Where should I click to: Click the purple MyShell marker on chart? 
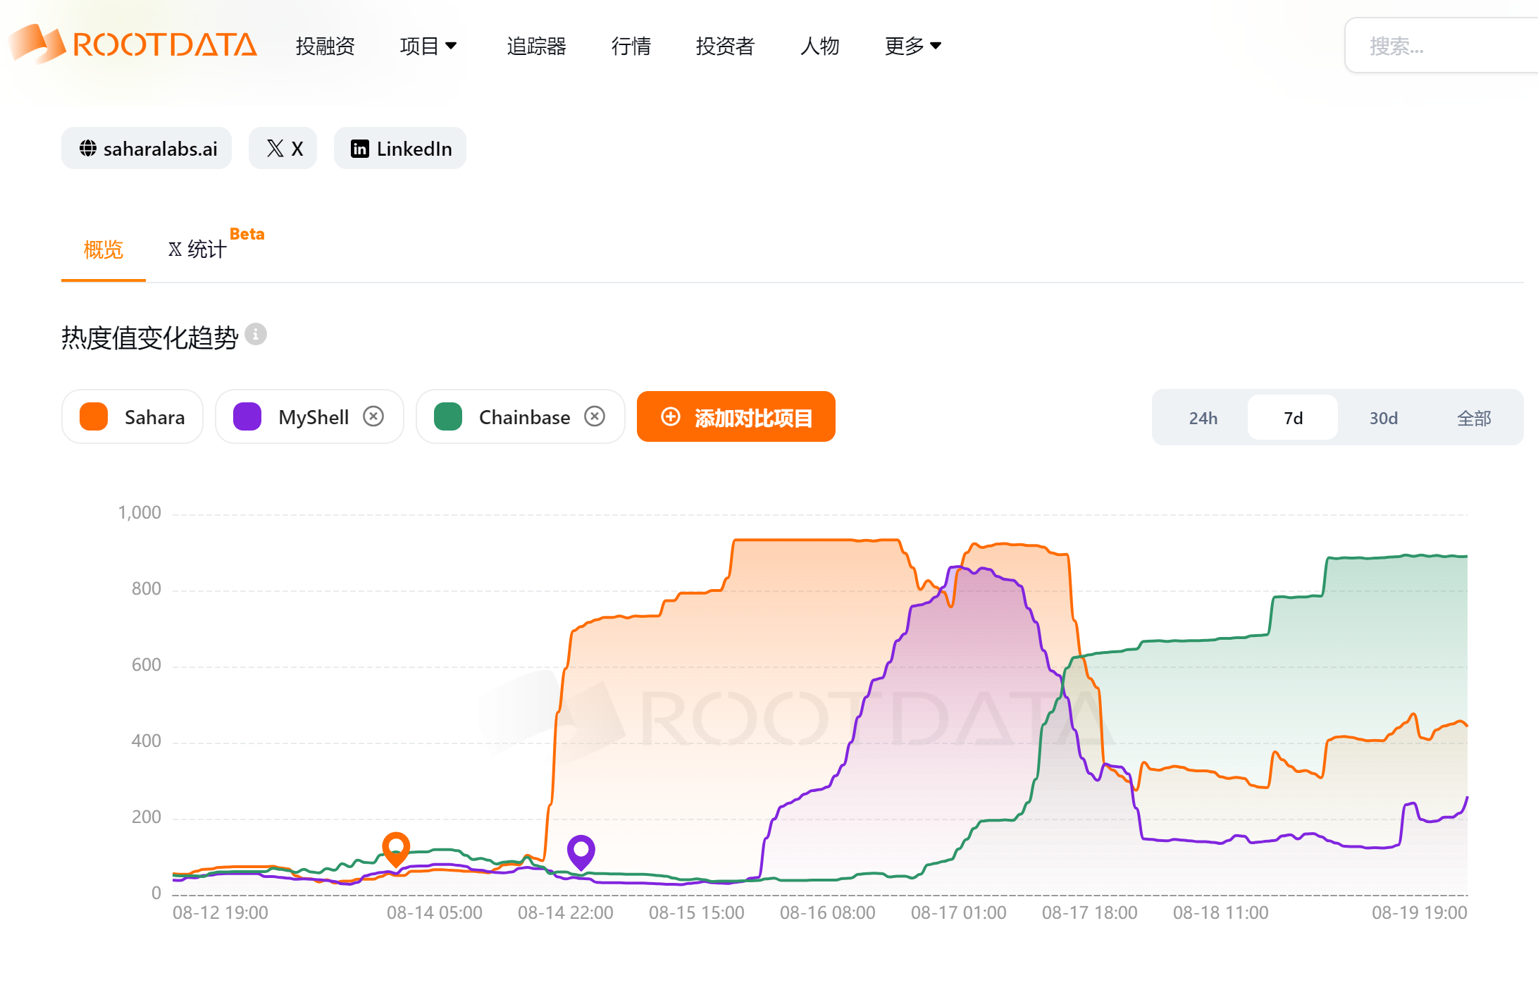click(x=581, y=850)
